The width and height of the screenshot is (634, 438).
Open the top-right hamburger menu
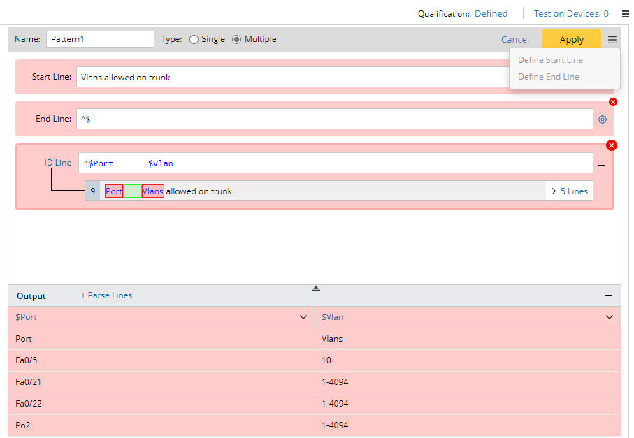point(625,13)
